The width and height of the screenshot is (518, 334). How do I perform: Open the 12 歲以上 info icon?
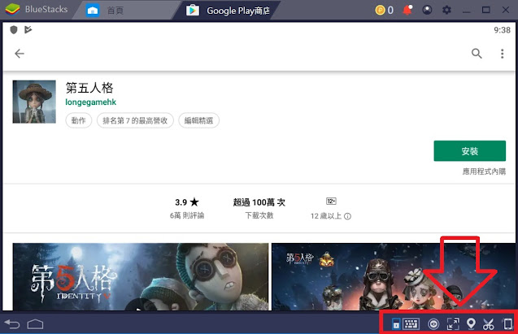[x=347, y=216]
